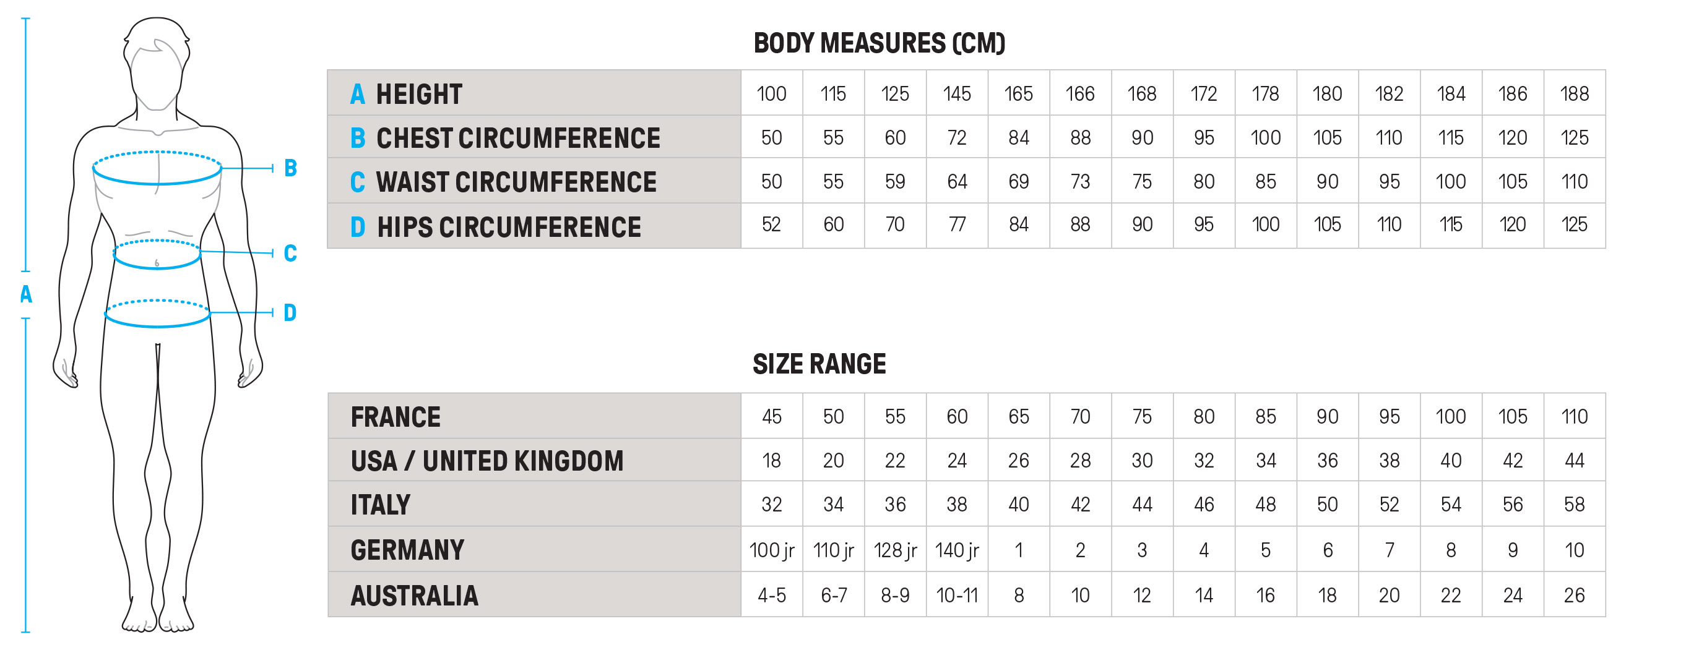This screenshot has height=650, width=1686.
Task: Select the HIPS CIRCUMFERENCE row label
Action: (x=509, y=227)
